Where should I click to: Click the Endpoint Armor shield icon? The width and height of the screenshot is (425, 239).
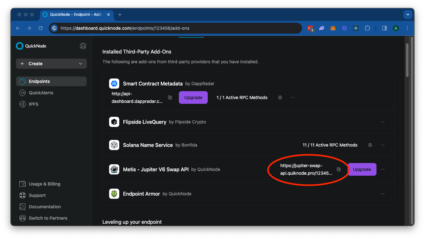coord(114,194)
